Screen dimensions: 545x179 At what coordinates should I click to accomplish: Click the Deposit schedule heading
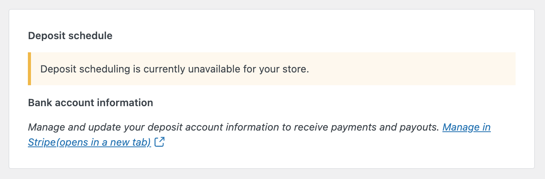pos(70,36)
